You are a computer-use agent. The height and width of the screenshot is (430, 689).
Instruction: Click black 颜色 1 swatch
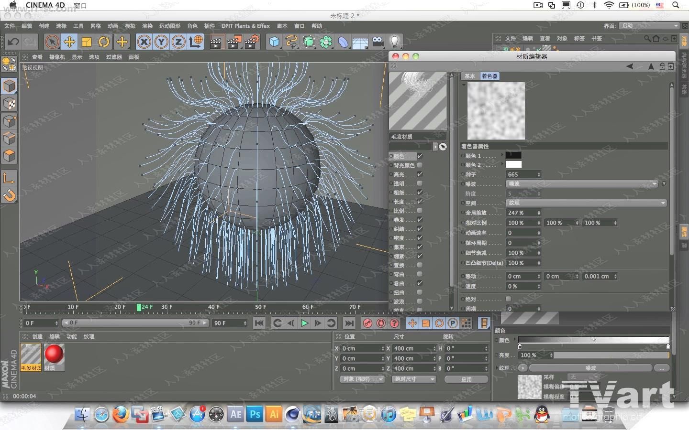pos(514,155)
